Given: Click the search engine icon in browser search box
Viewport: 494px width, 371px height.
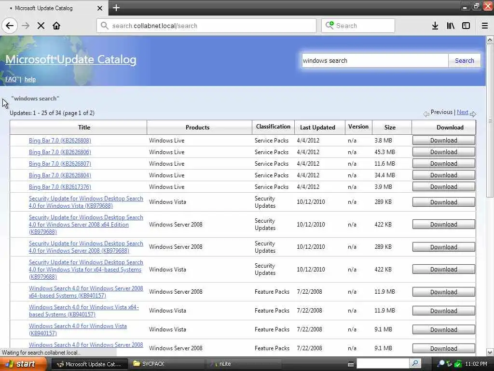Looking at the screenshot, I should (x=329, y=25).
